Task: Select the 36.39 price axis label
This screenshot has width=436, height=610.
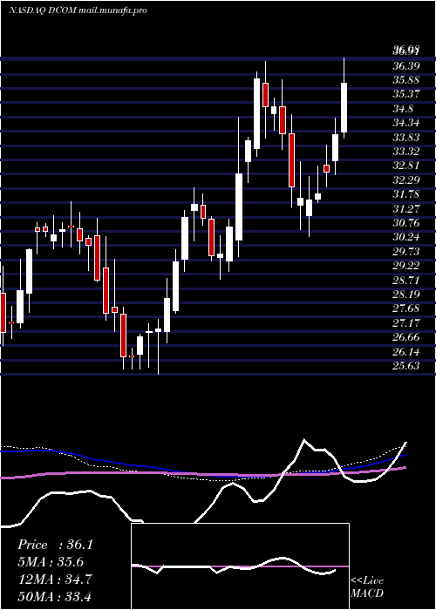Action: pos(406,65)
